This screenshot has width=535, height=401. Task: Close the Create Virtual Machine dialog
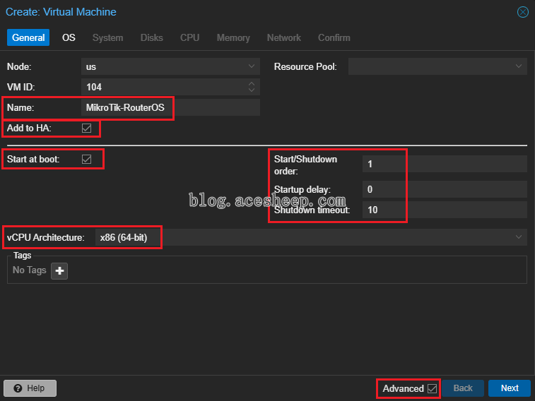coord(522,12)
